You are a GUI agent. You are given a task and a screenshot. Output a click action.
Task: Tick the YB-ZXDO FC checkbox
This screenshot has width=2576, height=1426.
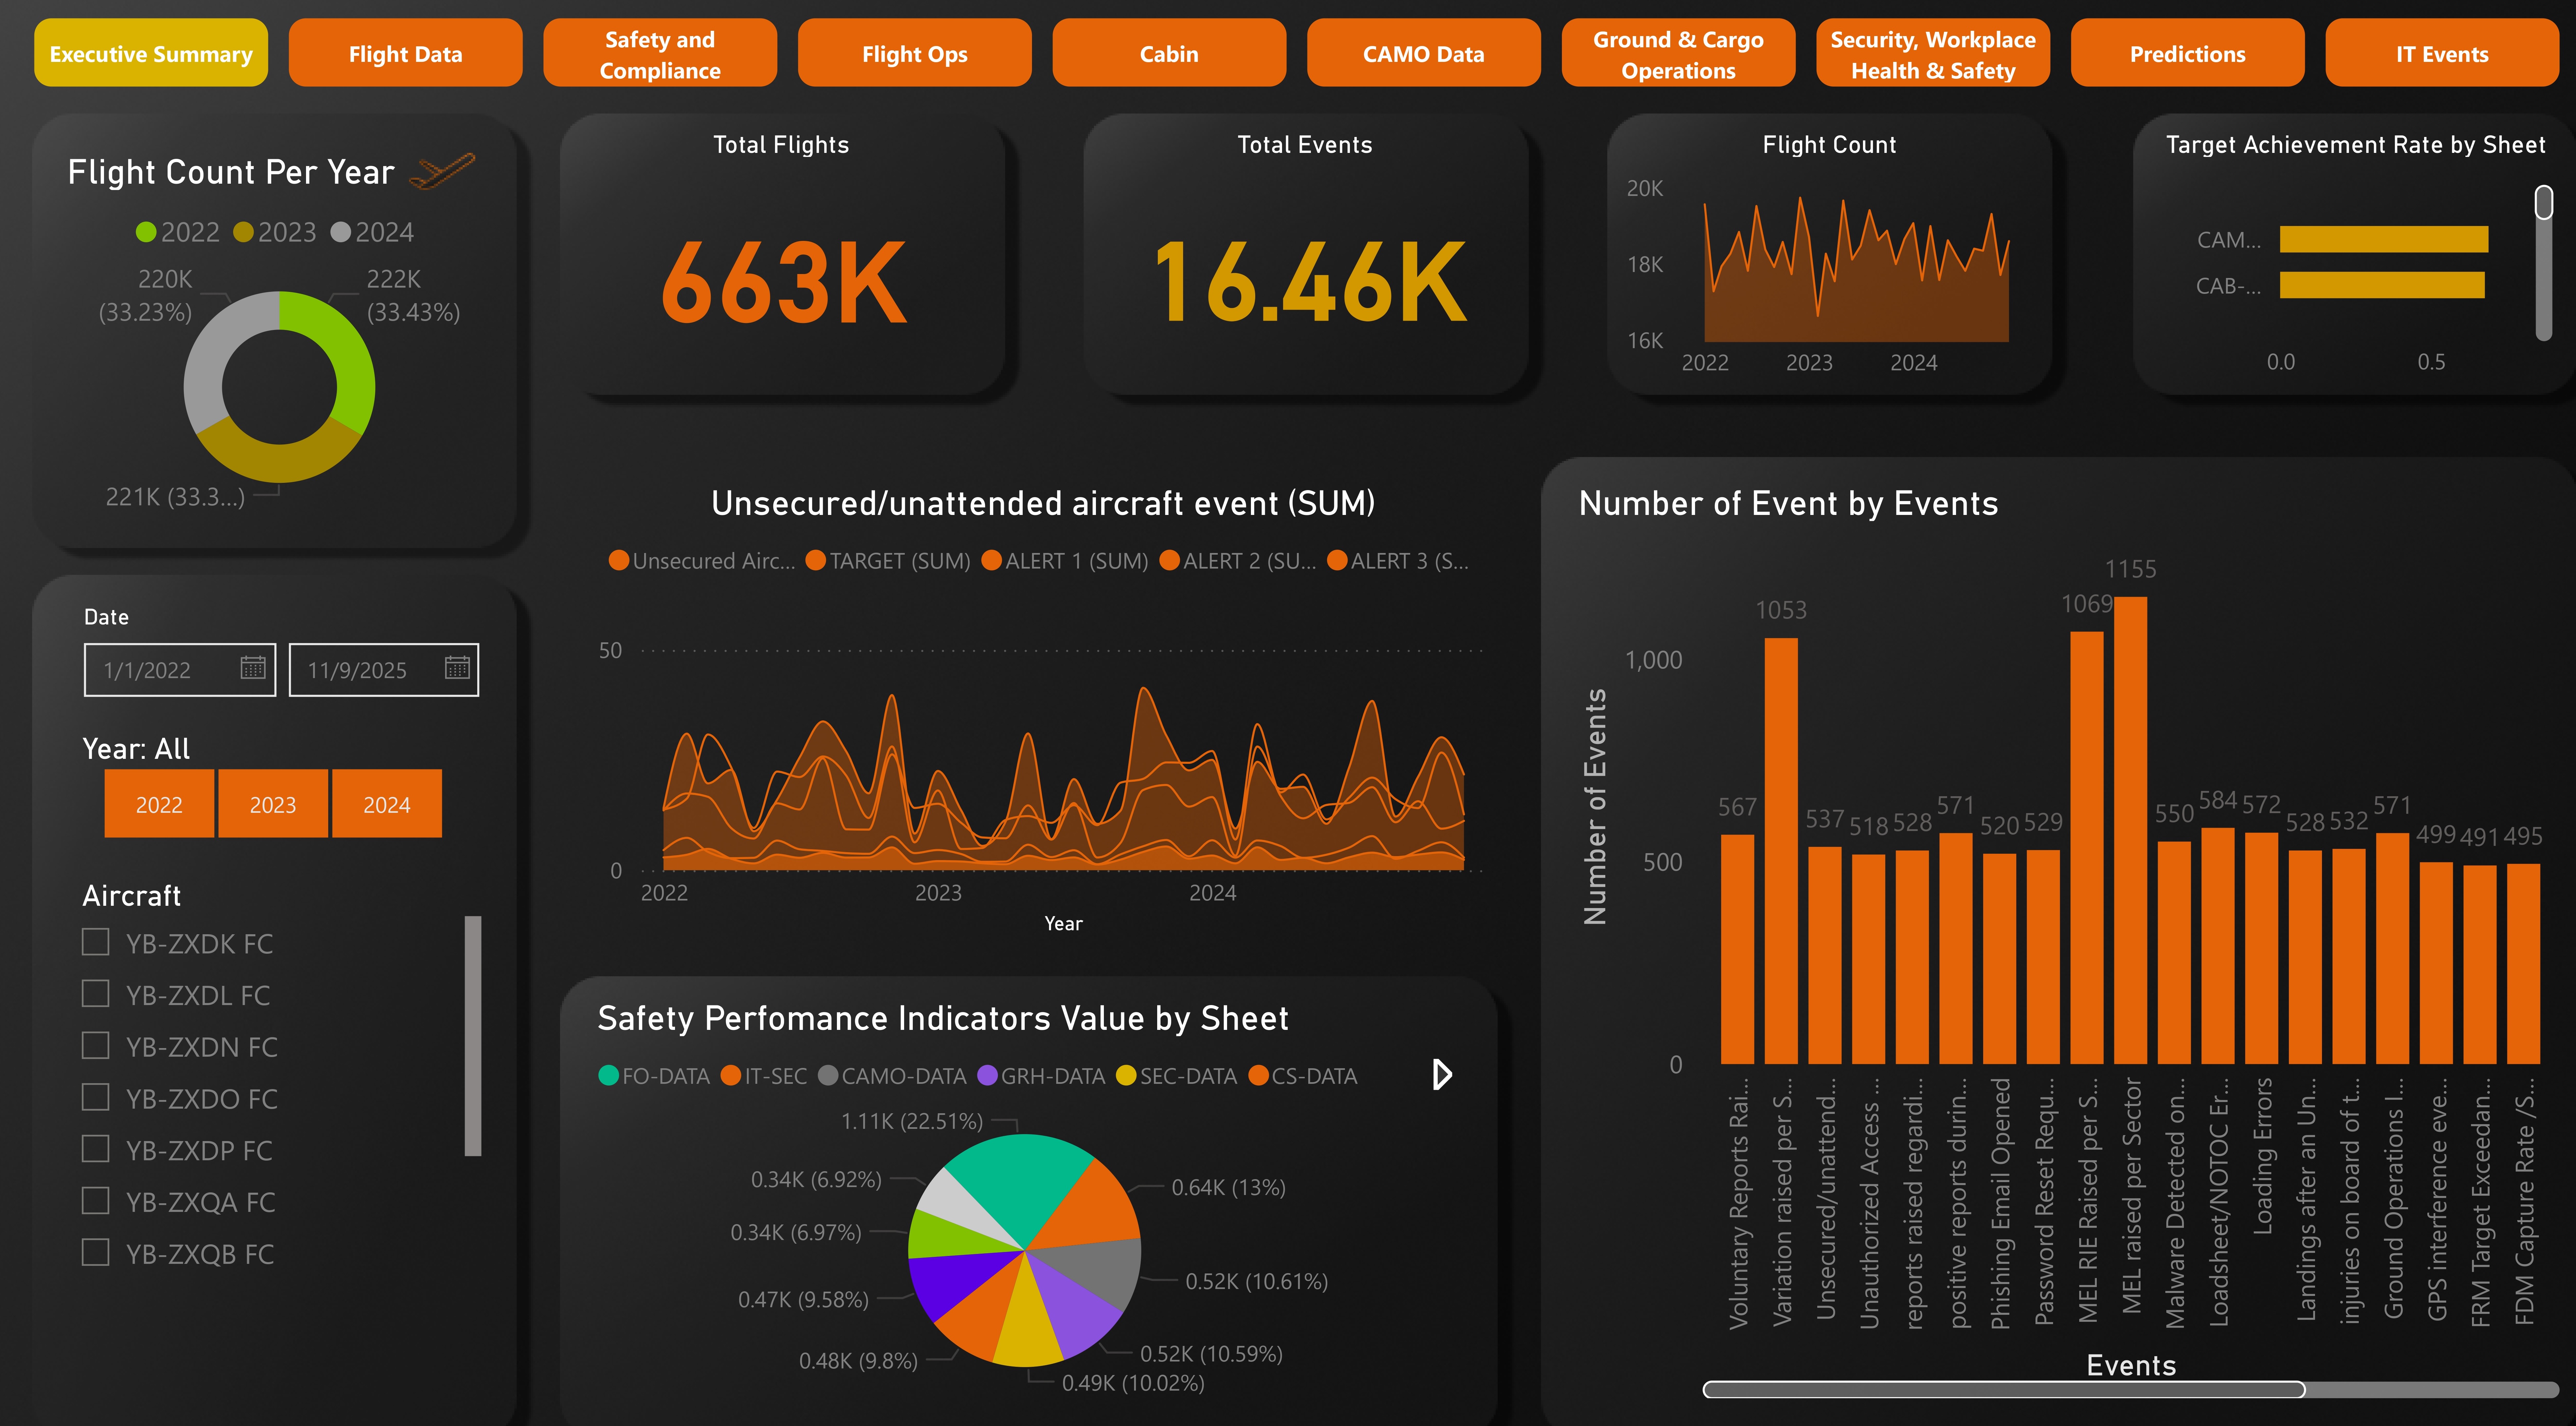[x=96, y=1097]
